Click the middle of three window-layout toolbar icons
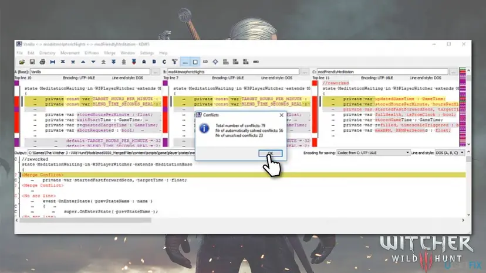Image resolution: width=486 pixels, height=273 pixels. [x=235, y=62]
